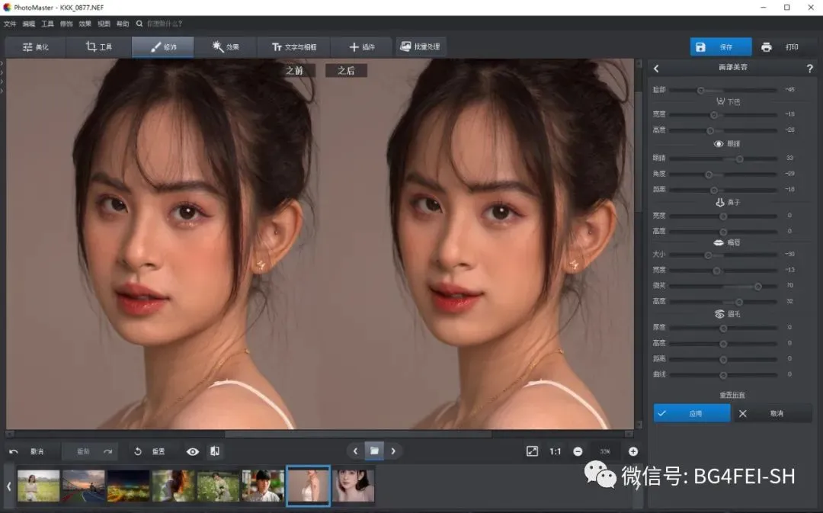Adjust the eyebrow 厚度 slider
Viewport: 823px width, 513px height.
723,329
